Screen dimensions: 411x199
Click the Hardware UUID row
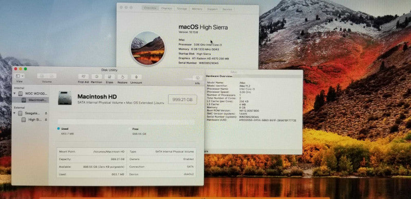(x=252, y=120)
